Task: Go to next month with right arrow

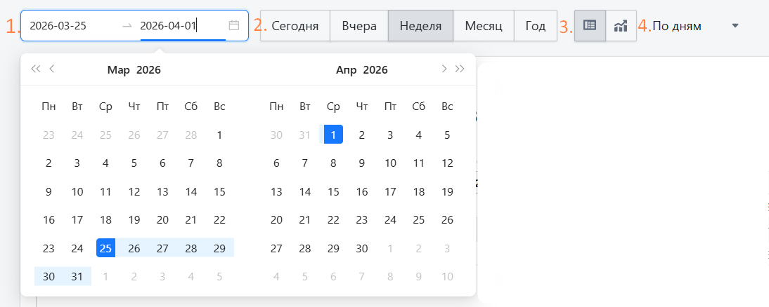Action: pos(444,69)
